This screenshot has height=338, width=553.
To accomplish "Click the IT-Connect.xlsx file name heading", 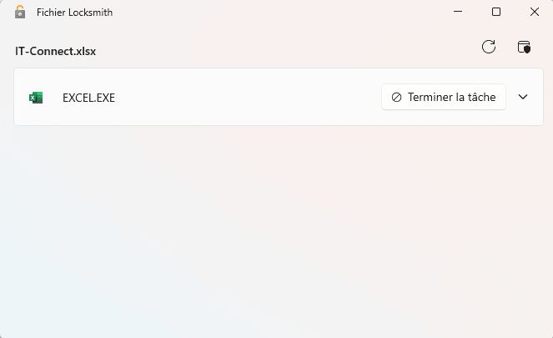I will tap(55, 51).
